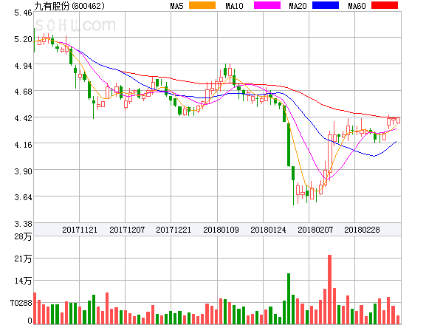Select the chart title 九有股份(600462)
The width and height of the screenshot is (443, 325).
69,6
